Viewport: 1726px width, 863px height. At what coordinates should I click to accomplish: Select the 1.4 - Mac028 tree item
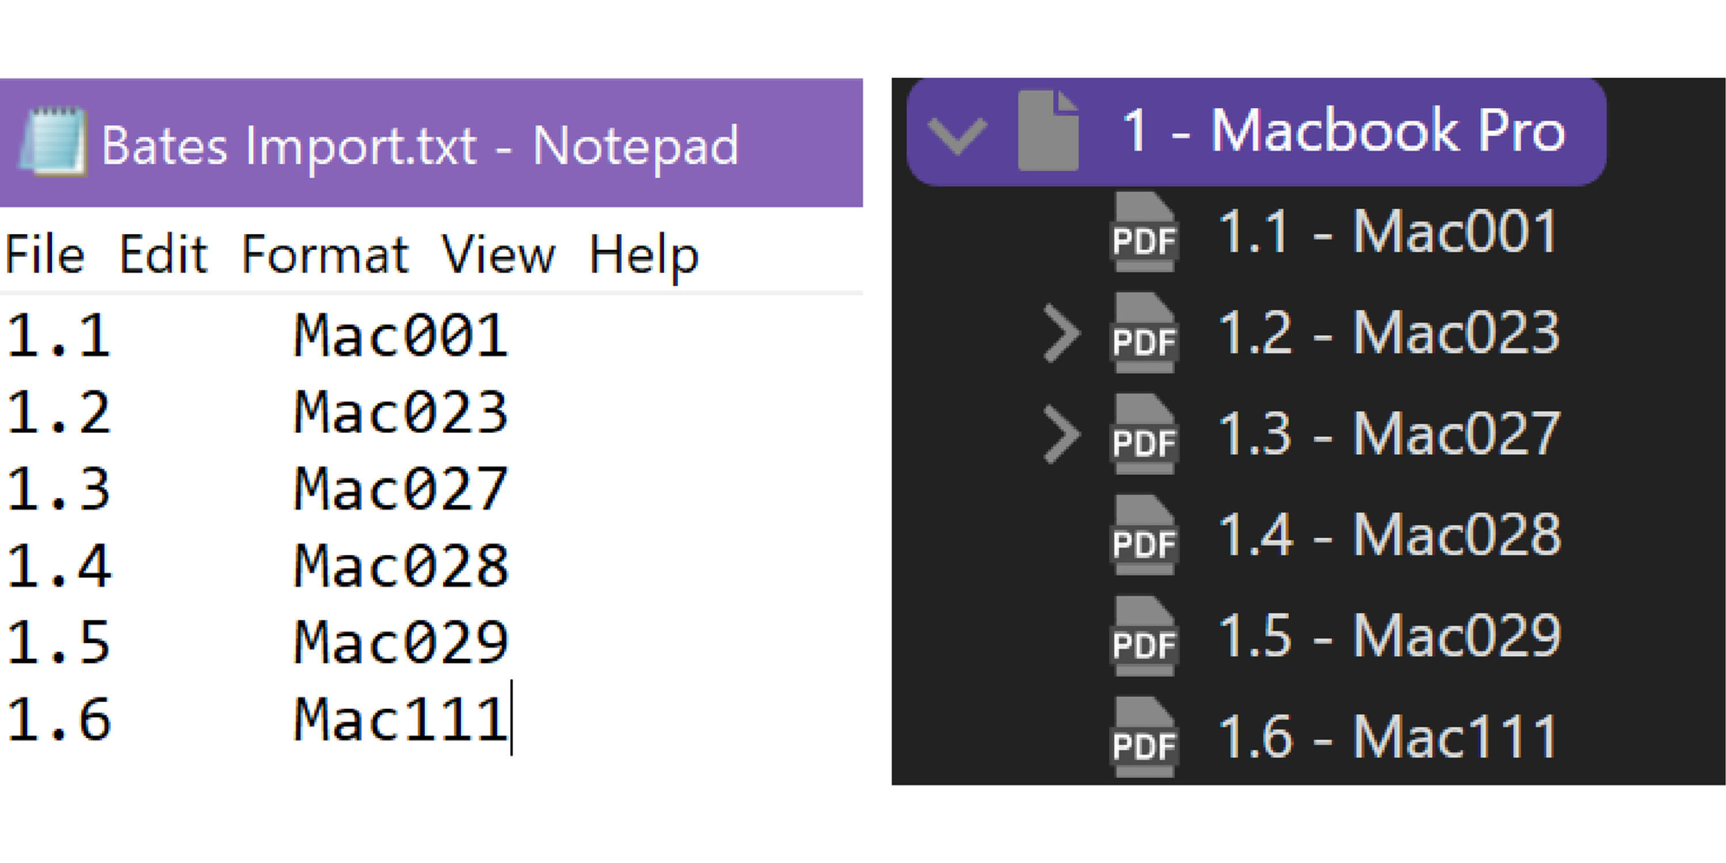pyautogui.click(x=1390, y=535)
